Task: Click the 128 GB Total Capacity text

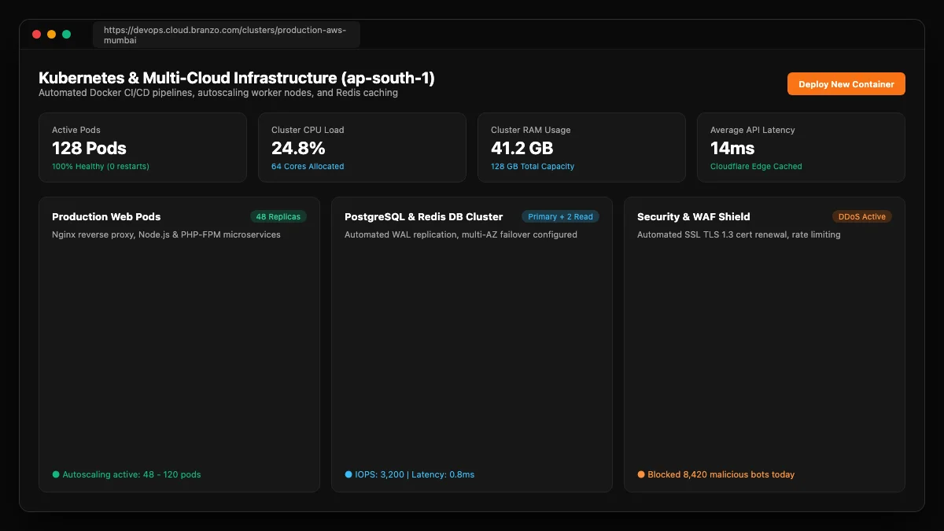Action: pos(533,166)
